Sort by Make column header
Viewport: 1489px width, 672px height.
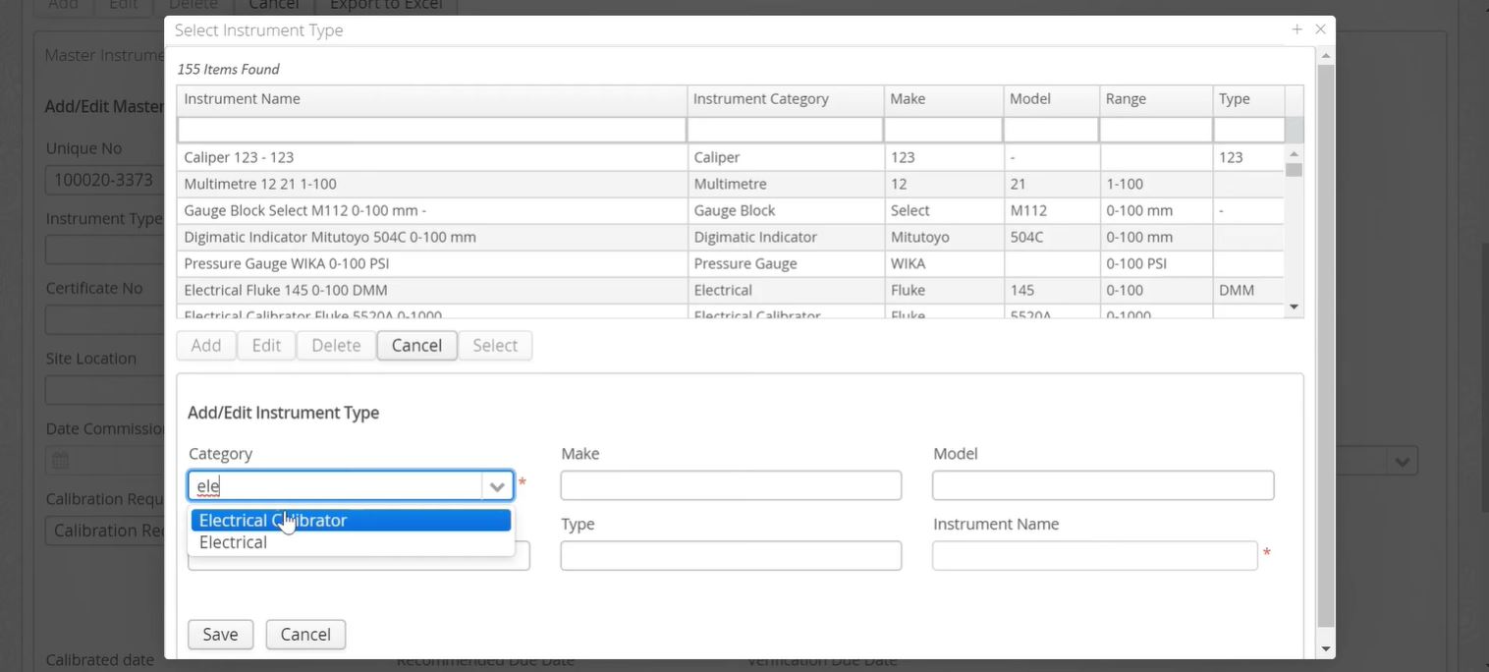942,99
